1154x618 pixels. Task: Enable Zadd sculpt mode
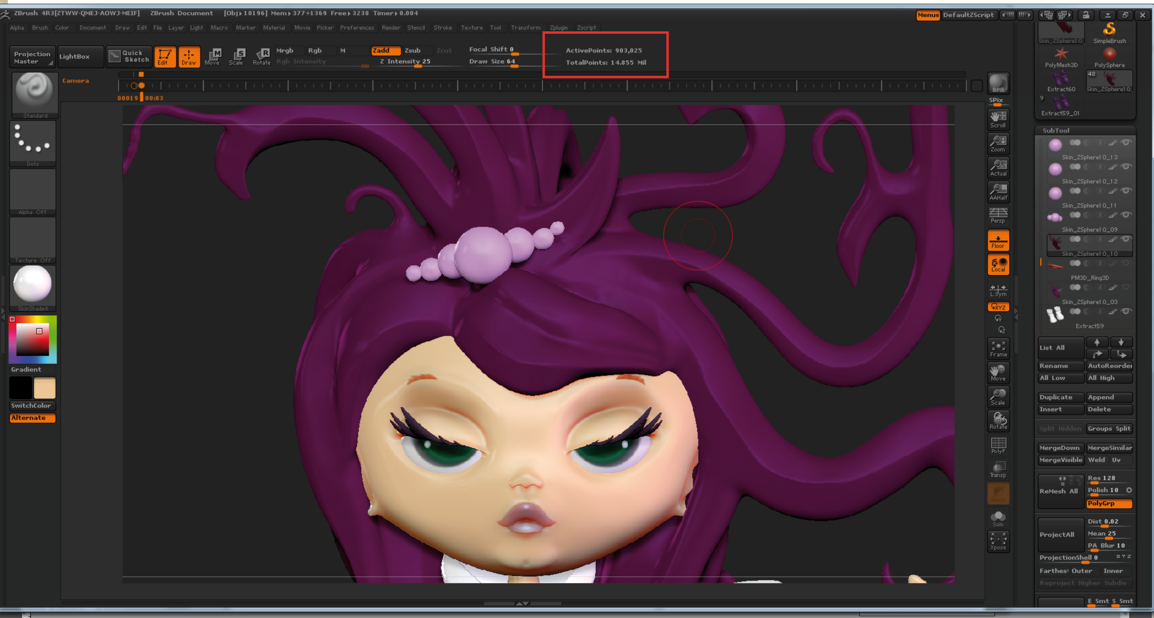point(386,51)
